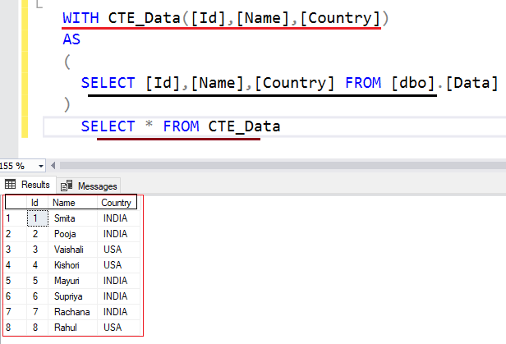Image resolution: width=506 pixels, height=344 pixels.
Task: Click the Mayuri name cell
Action: [x=72, y=281]
